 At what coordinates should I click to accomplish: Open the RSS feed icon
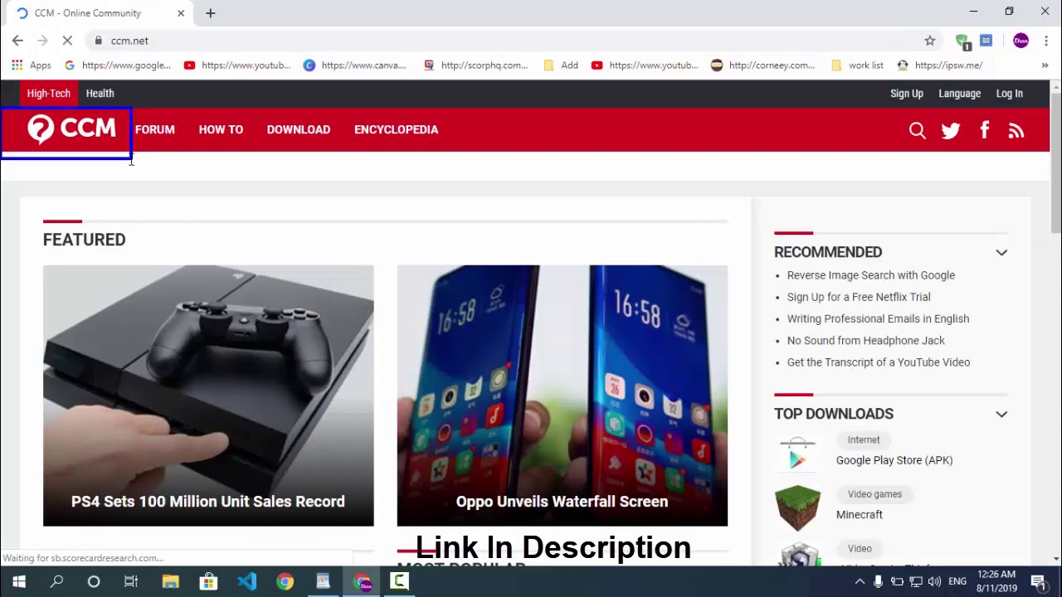click(1016, 130)
